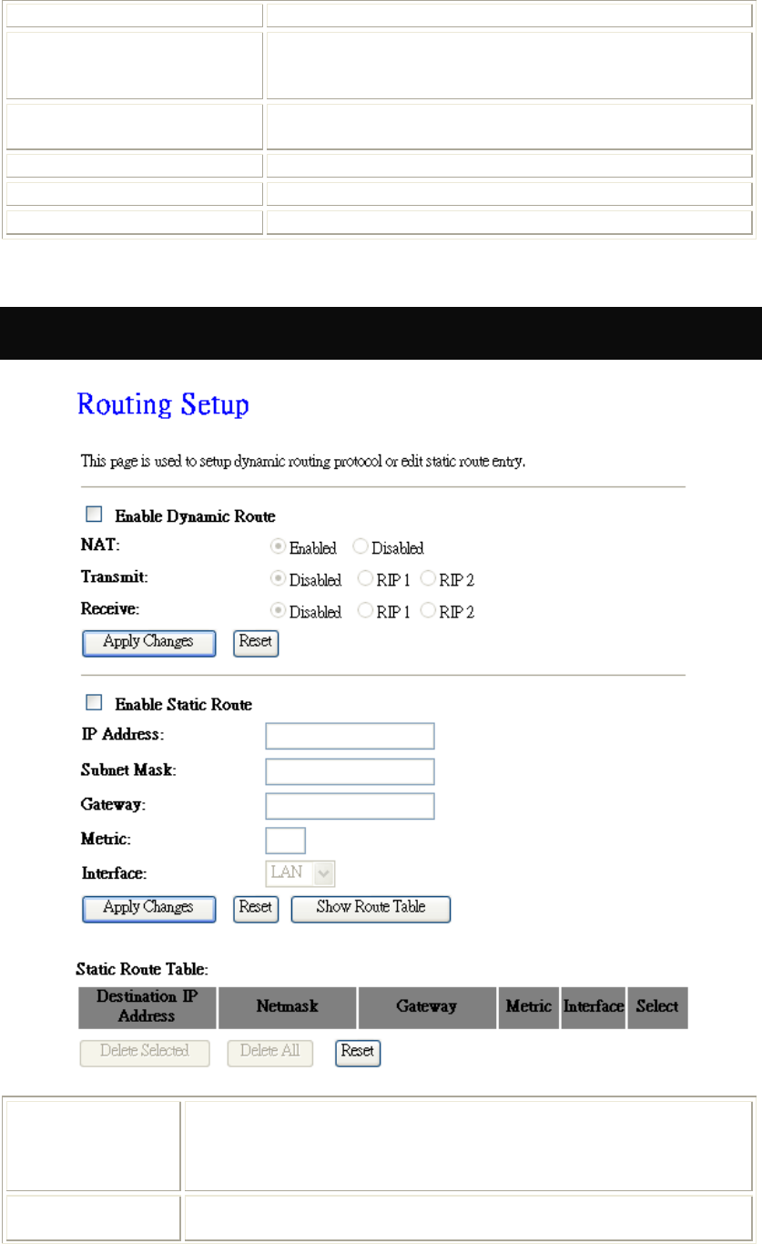Reset the dynamic route section

pos(256,642)
